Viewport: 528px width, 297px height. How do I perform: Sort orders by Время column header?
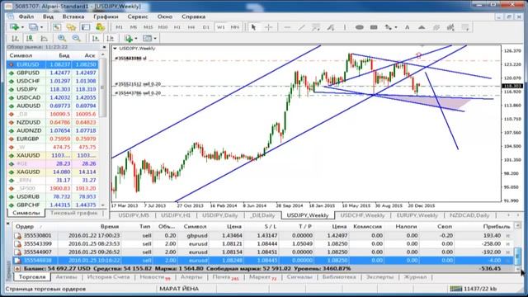pyautogui.click(x=110, y=227)
